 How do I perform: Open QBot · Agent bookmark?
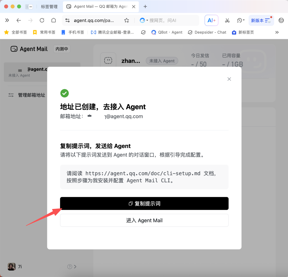167,32
